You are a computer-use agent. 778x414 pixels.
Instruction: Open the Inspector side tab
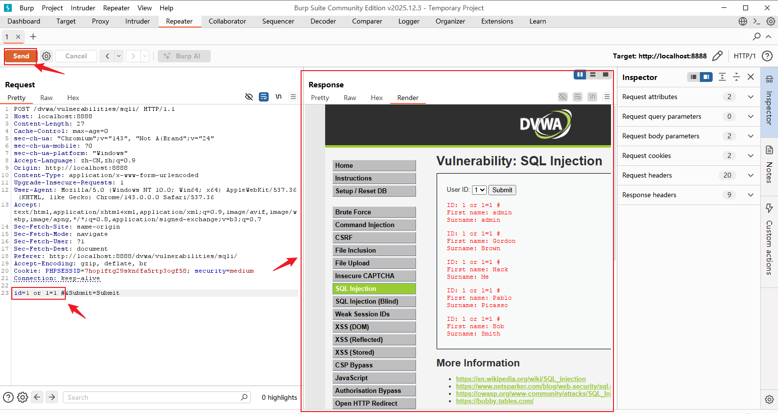pyautogui.click(x=769, y=101)
